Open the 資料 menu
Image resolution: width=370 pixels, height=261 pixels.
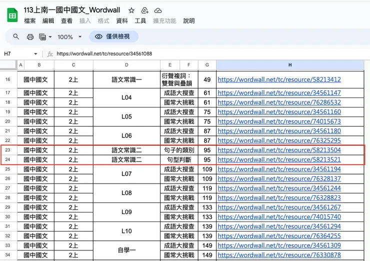coord(122,21)
